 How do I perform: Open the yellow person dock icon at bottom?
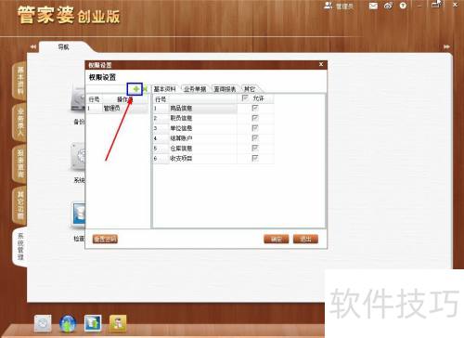118,323
